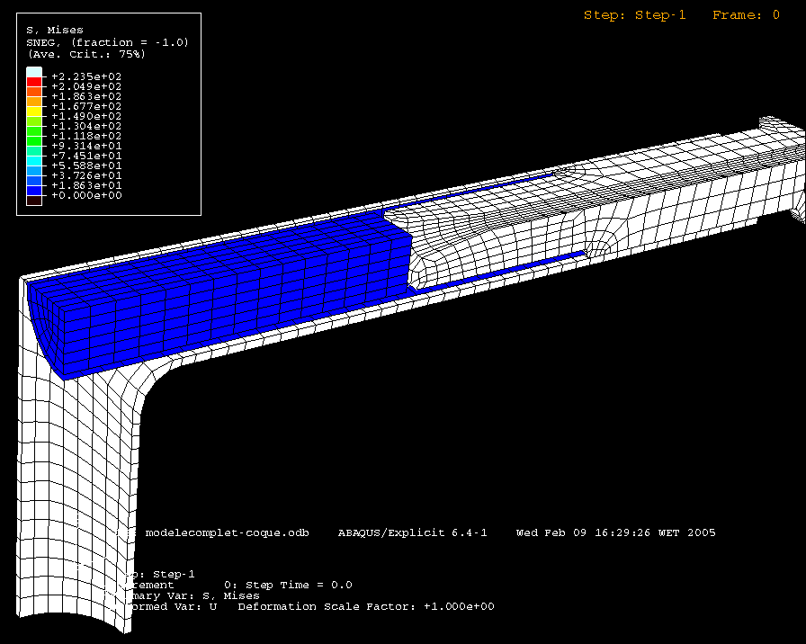The height and width of the screenshot is (644, 806).
Task: Click the orange 'Step: Step-1' state label
Action: (635, 15)
